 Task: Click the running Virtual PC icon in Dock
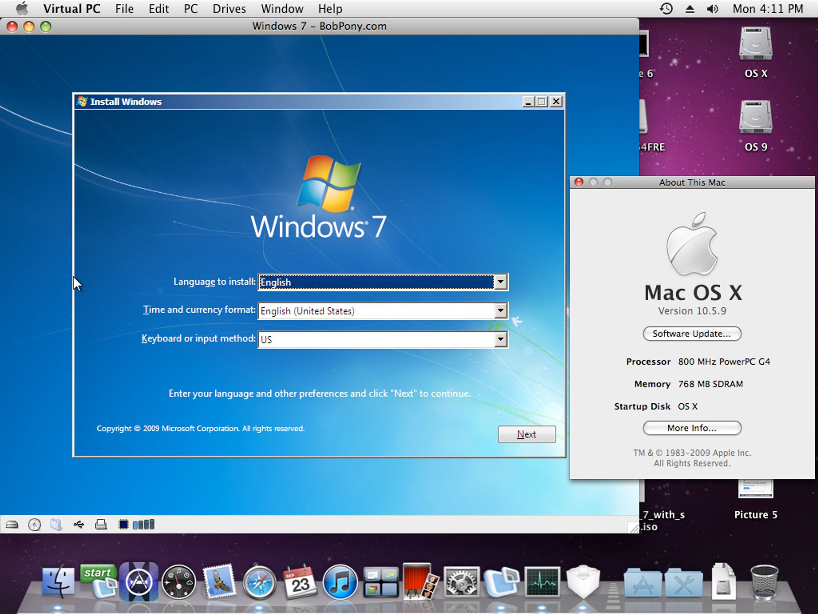tap(501, 583)
